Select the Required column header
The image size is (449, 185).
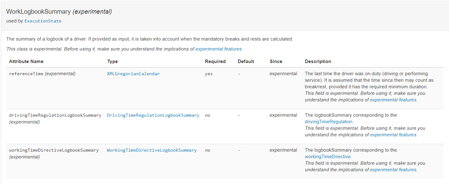pos(215,61)
